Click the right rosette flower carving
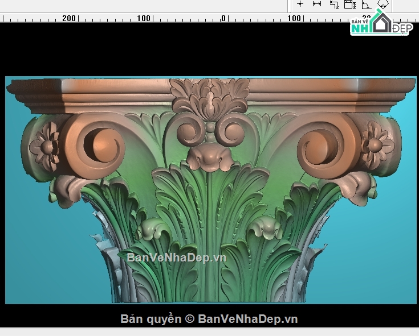419x336 pixels. [376, 144]
